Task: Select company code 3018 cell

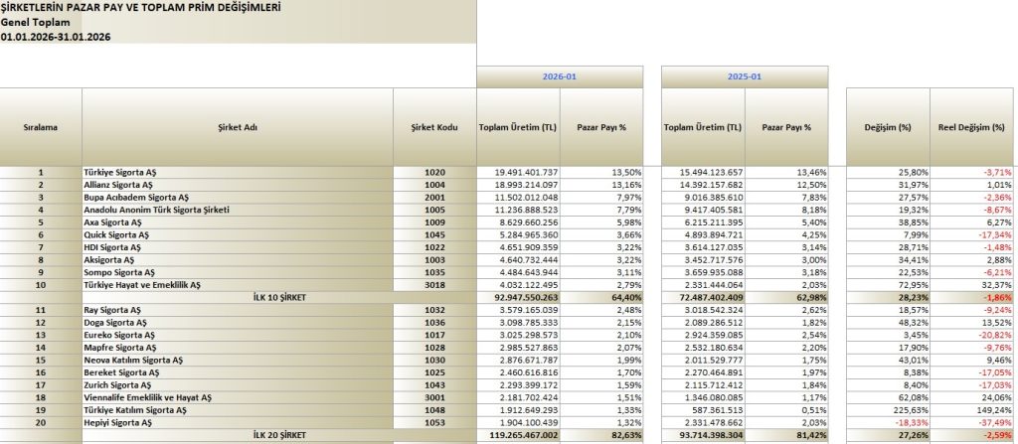Action: click(x=434, y=285)
